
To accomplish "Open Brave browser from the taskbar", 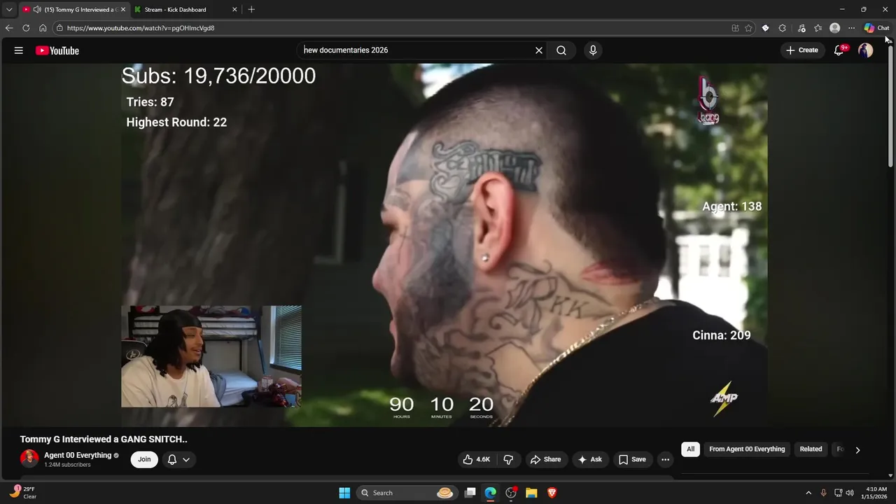I will (x=552, y=493).
